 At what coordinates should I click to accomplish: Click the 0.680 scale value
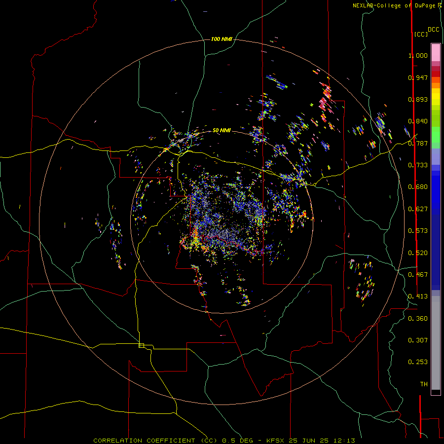418,187
